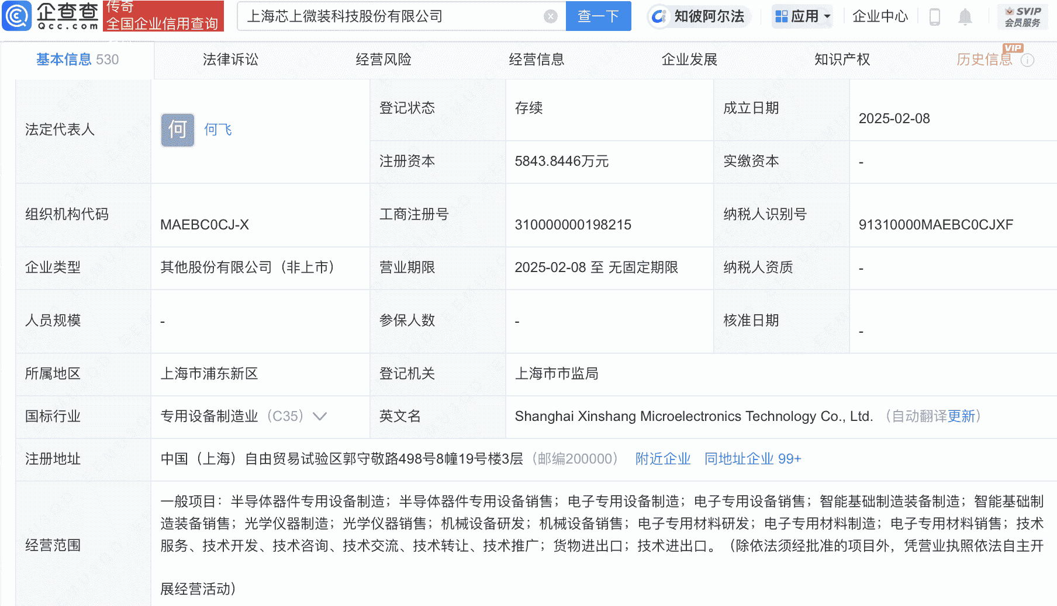Click the 企查查 Qcc.com logo

click(x=50, y=16)
